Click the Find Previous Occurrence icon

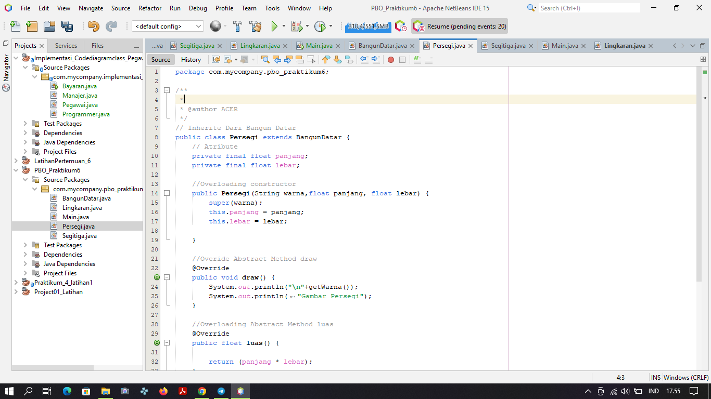pyautogui.click(x=277, y=60)
